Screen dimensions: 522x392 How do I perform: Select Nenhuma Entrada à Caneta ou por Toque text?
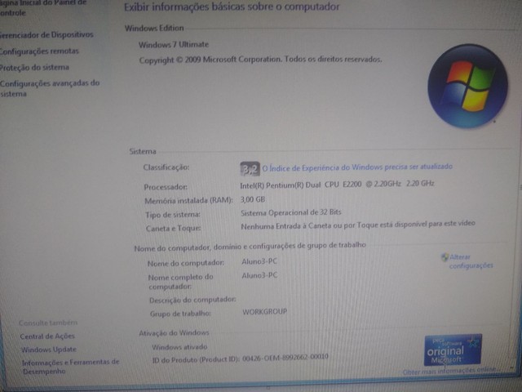[358, 225]
